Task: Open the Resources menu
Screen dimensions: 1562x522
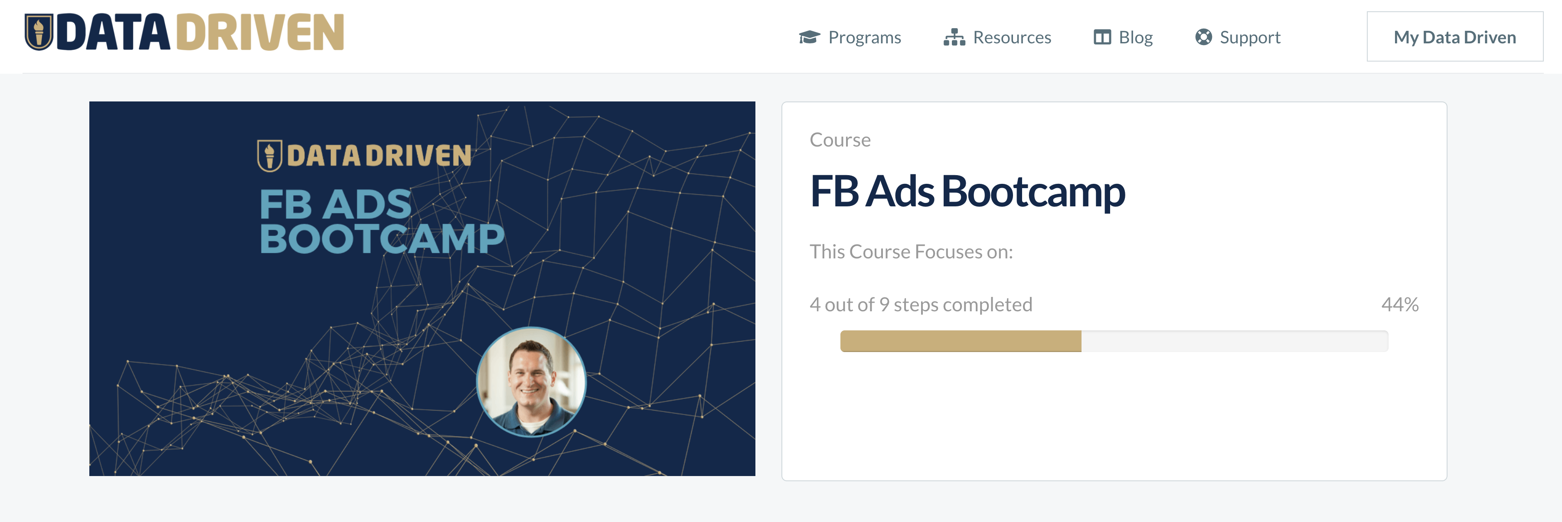Action: coord(1011,37)
